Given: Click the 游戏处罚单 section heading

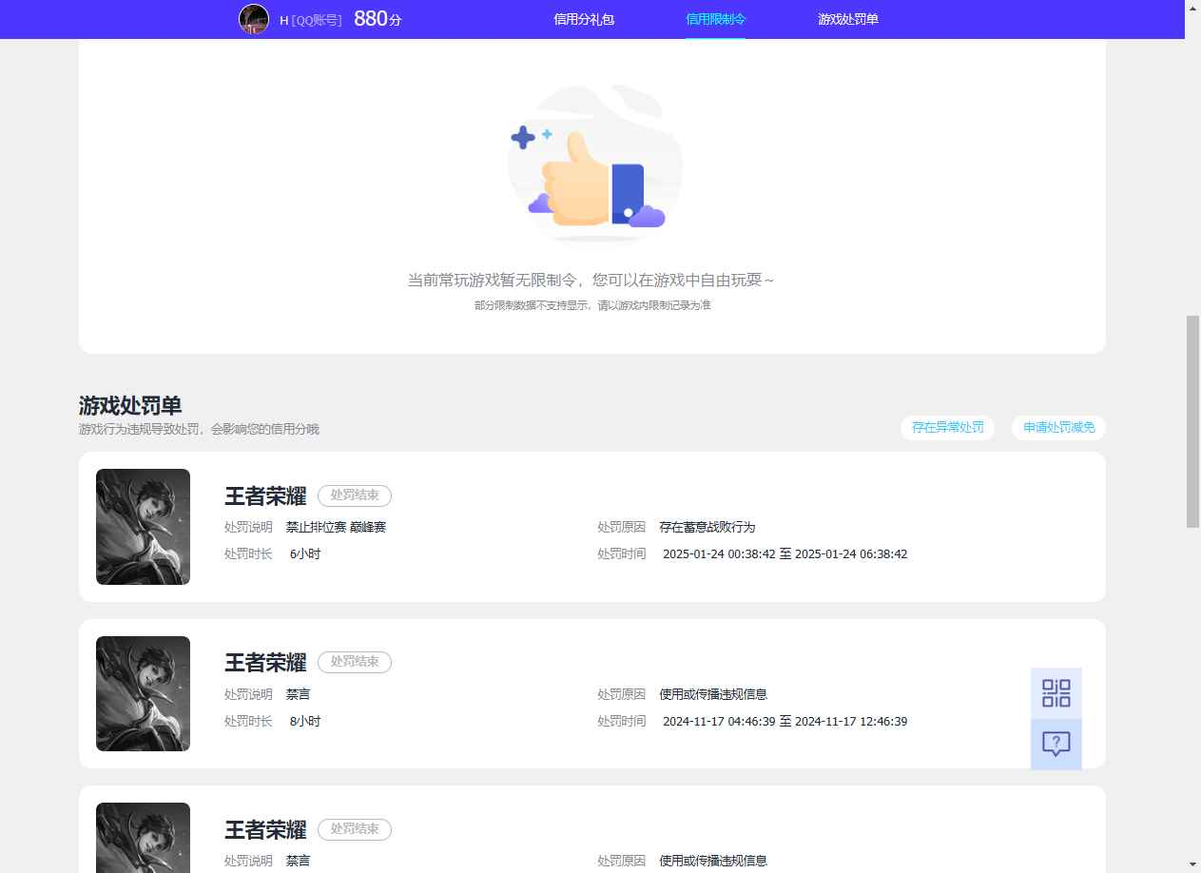Looking at the screenshot, I should pos(130,406).
